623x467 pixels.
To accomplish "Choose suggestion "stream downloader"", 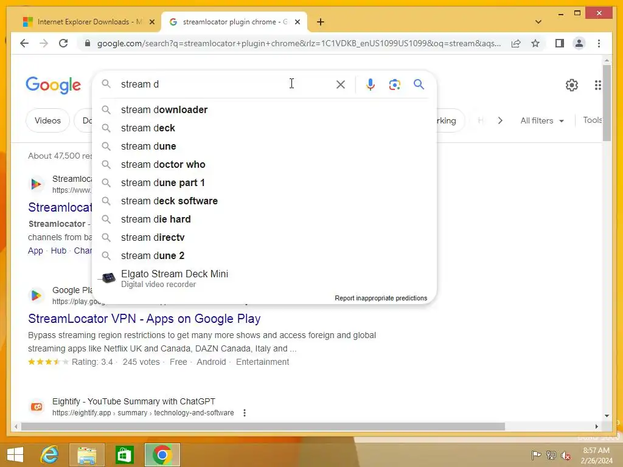I will (264, 109).
